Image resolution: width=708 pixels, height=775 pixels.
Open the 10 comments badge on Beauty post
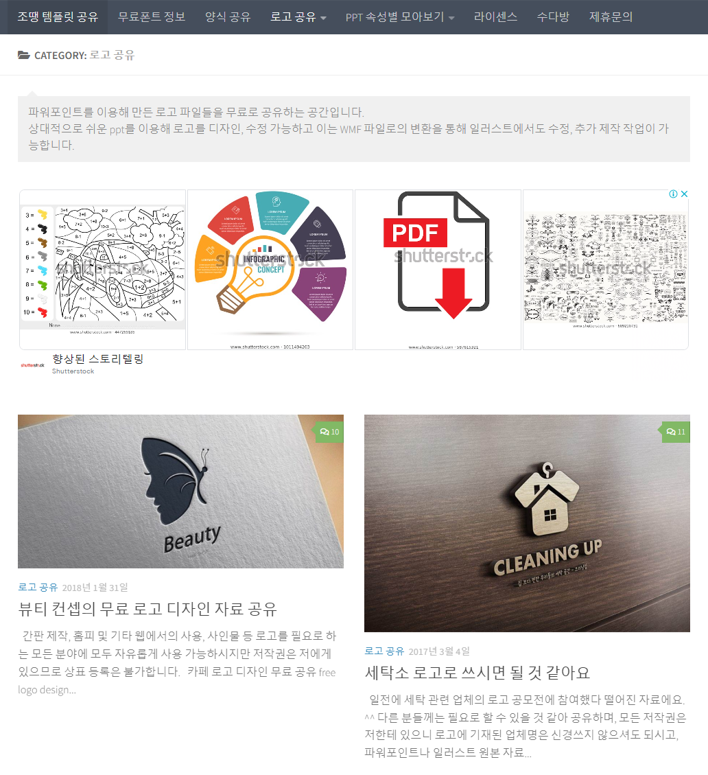coord(329,432)
